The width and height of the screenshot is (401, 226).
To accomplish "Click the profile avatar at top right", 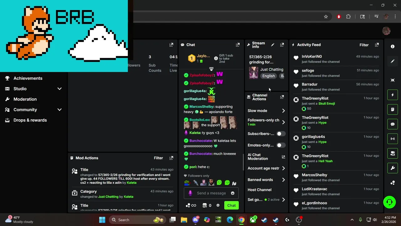I will tap(386, 31).
